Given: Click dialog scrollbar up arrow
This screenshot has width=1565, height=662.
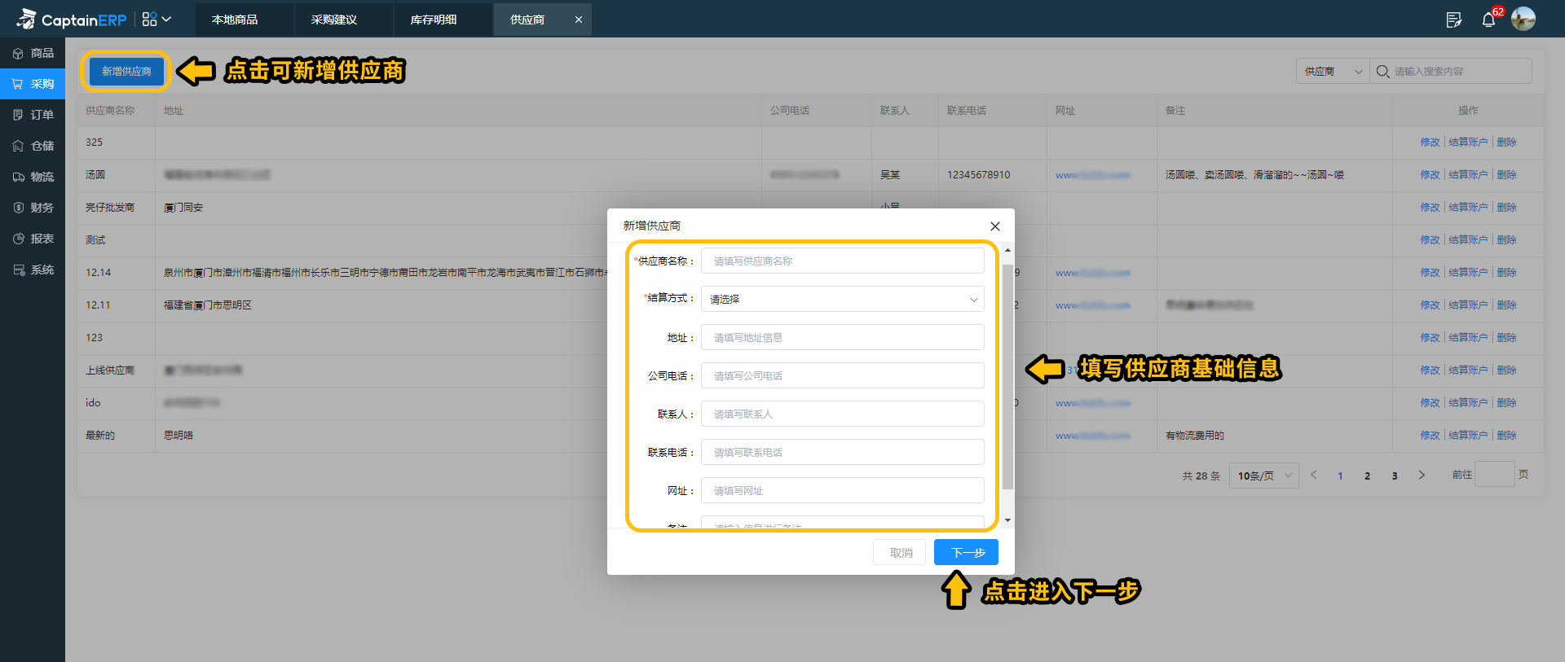Looking at the screenshot, I should click(x=1007, y=250).
